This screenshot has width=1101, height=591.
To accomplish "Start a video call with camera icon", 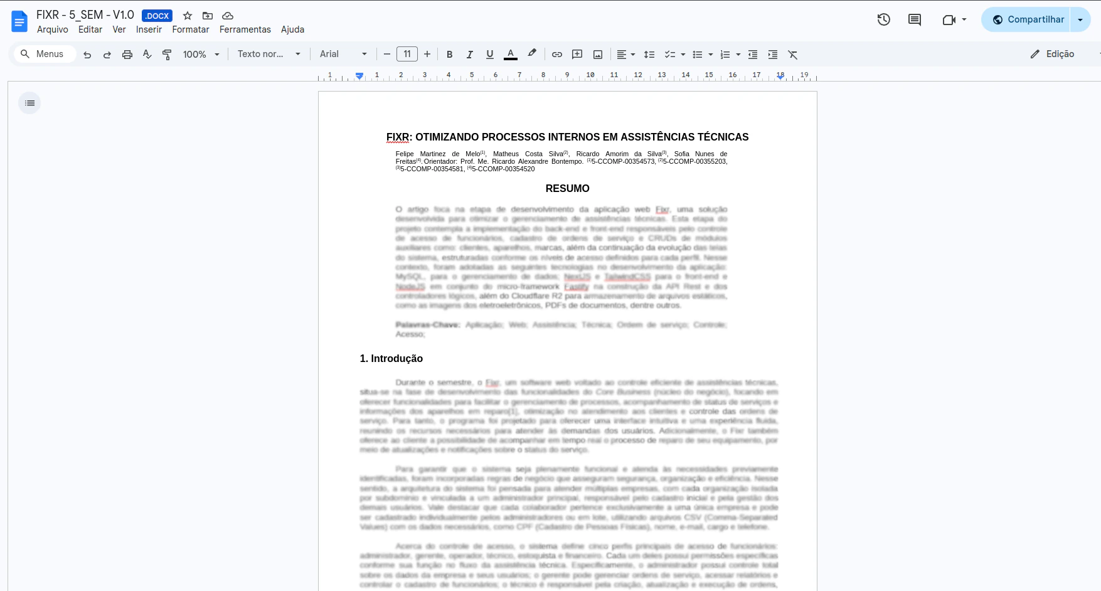I will (949, 19).
